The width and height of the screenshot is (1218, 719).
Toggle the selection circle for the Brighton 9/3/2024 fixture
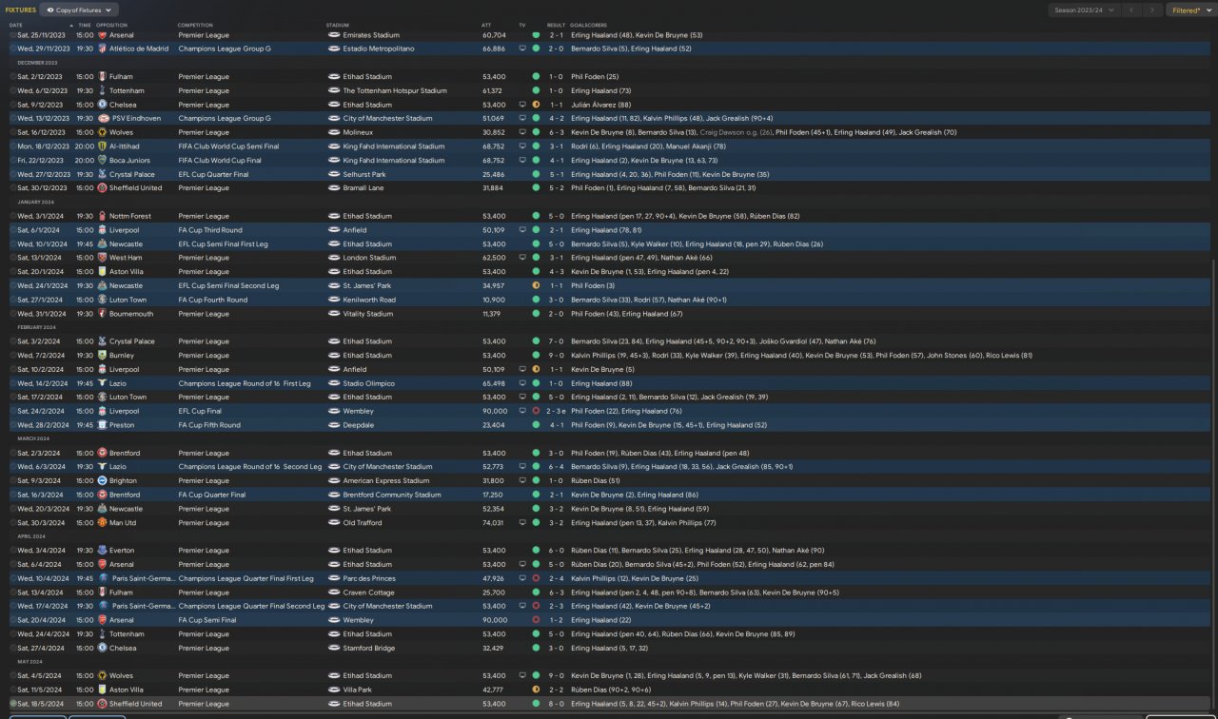(x=12, y=481)
